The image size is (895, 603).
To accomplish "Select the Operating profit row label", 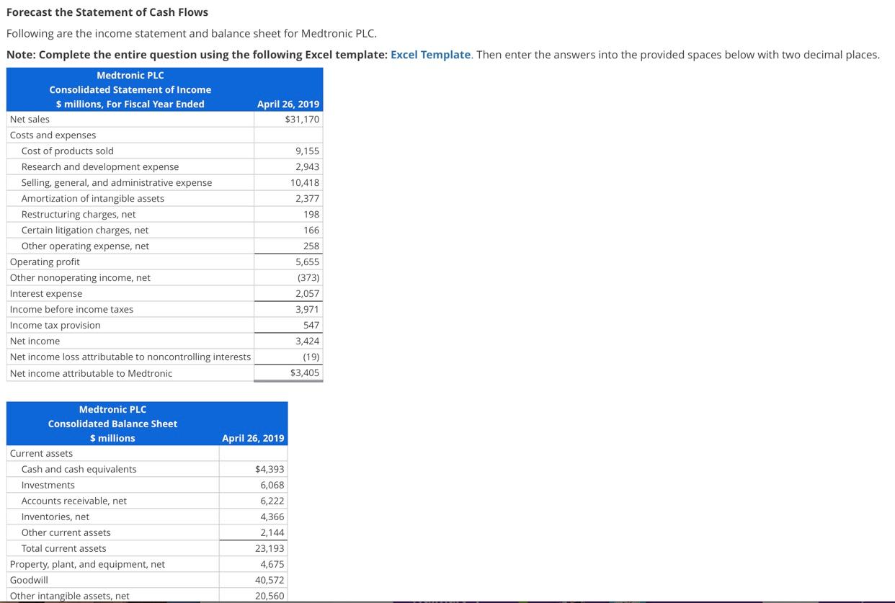I will 45,262.
